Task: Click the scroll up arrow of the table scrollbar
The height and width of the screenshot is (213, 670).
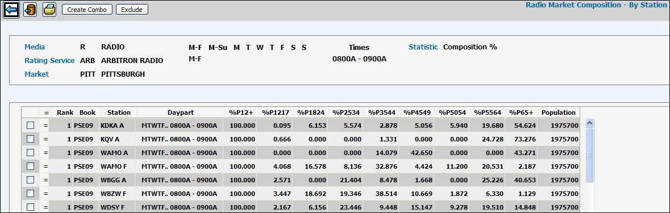Action: coord(590,123)
